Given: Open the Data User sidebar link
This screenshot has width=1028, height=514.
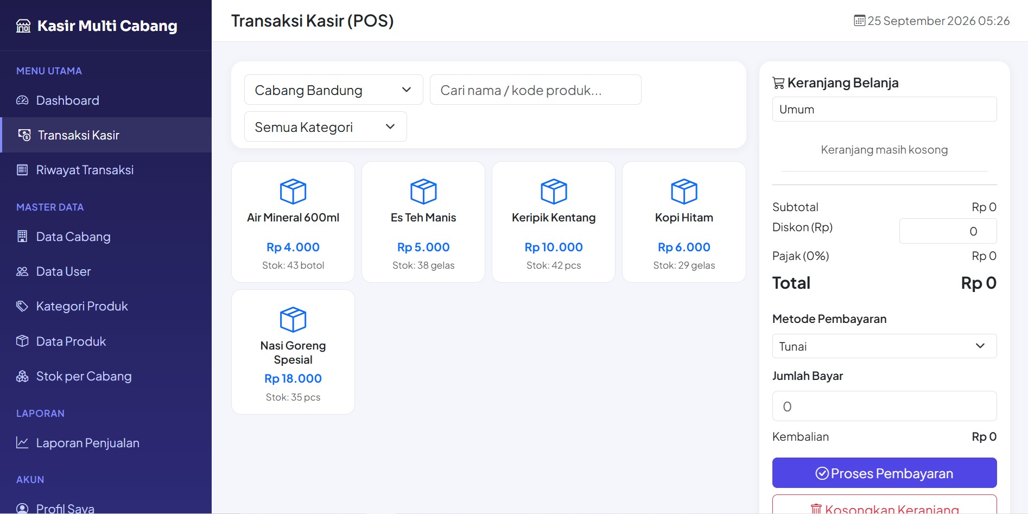Looking at the screenshot, I should click(106, 271).
